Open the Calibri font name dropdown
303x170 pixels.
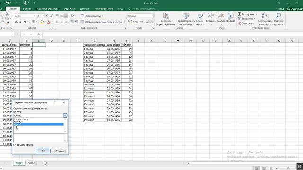(35, 16)
